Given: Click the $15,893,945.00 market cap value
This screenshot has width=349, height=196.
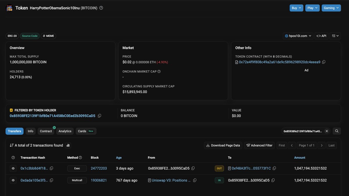Looking at the screenshot, I should pyautogui.click(x=135, y=92).
